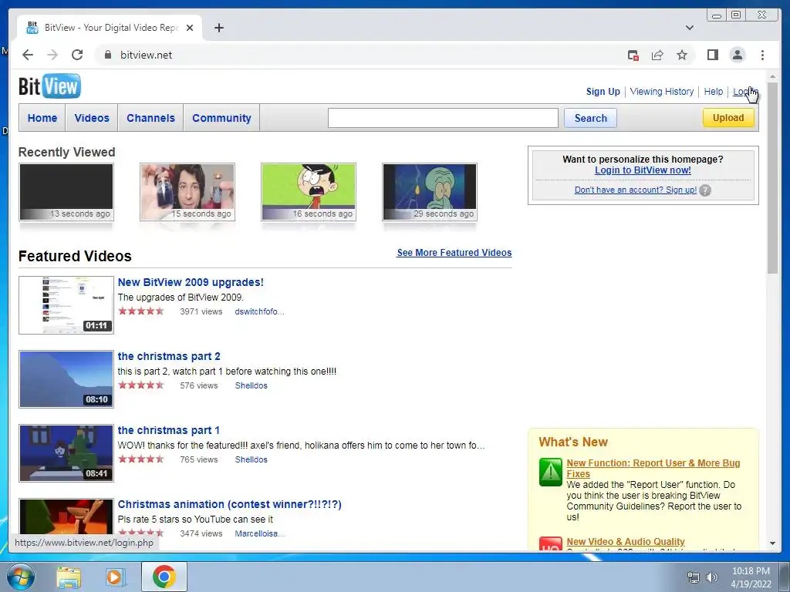Click the padlock site info icon
Viewport: 790px width, 592px height.
tap(107, 55)
